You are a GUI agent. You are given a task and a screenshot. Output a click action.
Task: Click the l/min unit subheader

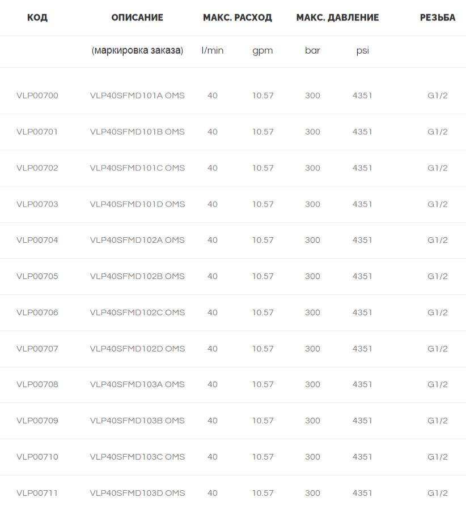213,50
